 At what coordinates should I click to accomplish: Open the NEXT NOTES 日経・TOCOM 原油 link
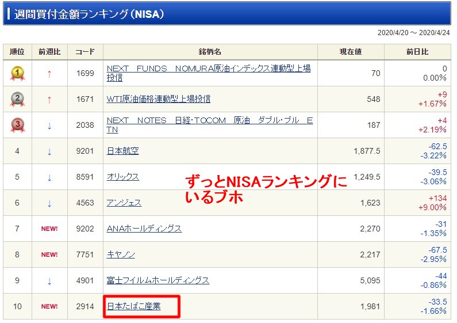coord(210,125)
